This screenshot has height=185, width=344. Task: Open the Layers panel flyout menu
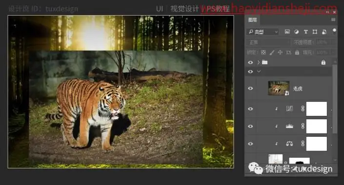333,19
